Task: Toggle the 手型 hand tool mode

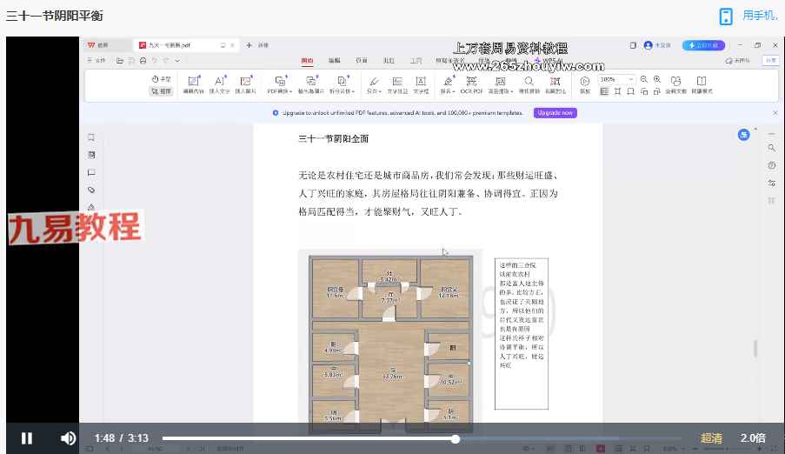Action: point(161,79)
